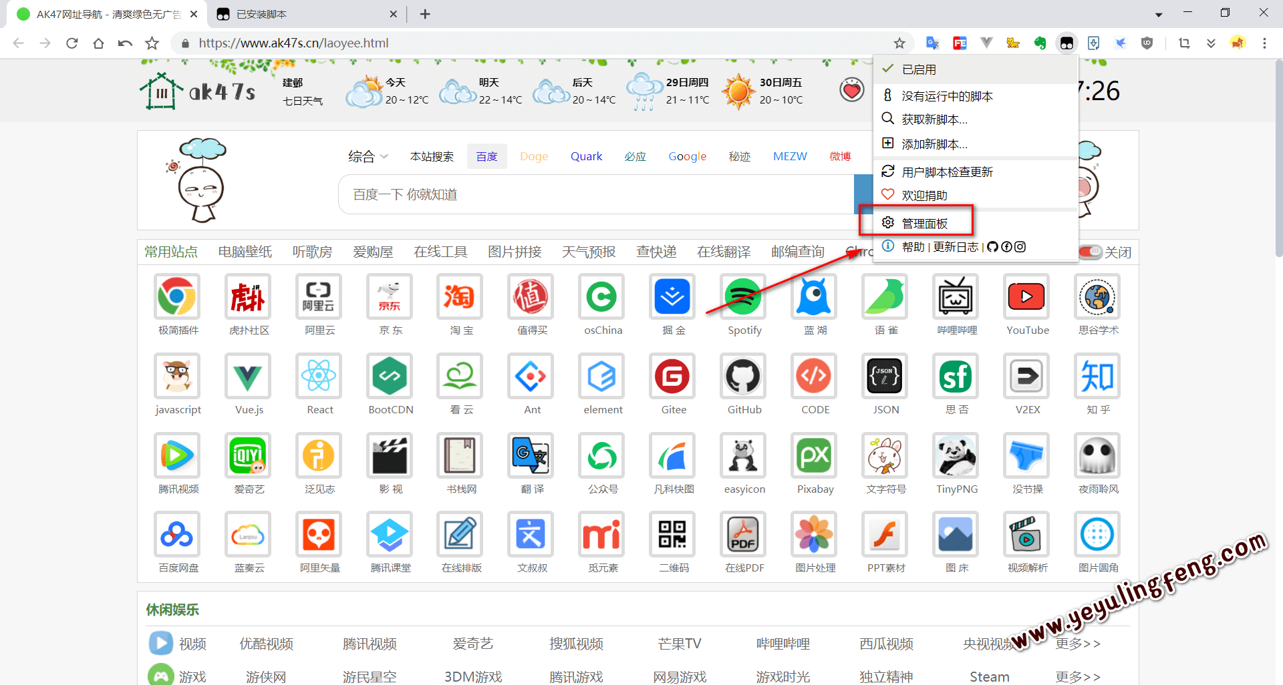This screenshot has width=1283, height=685.
Task: Click the Google Translate extension icon
Action: (932, 43)
